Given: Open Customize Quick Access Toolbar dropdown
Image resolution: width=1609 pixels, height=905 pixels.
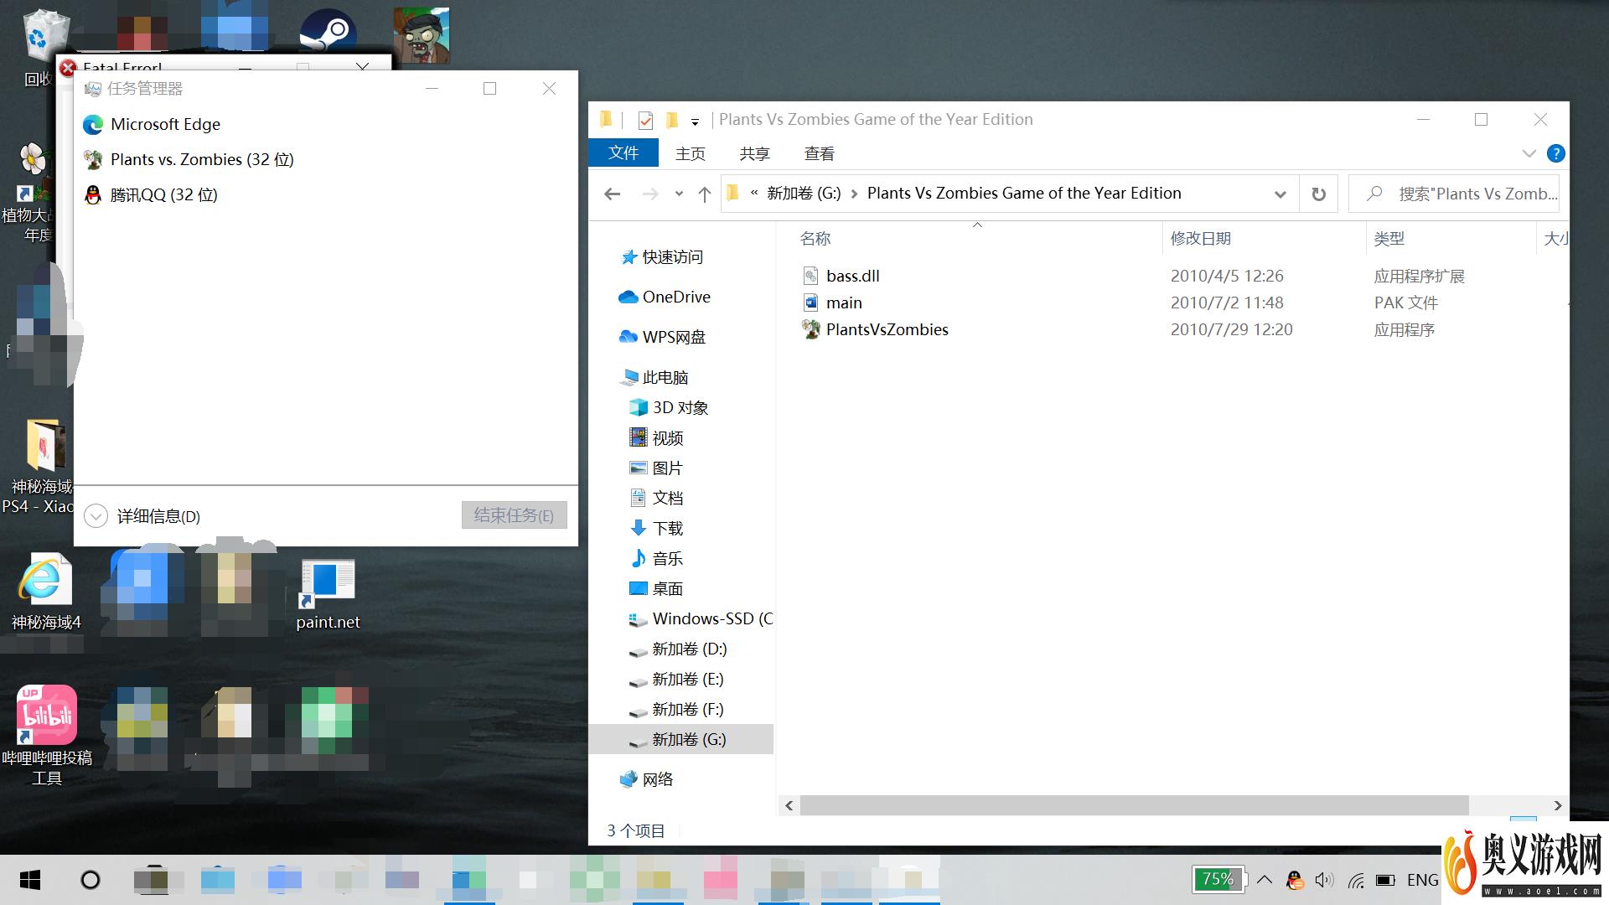Looking at the screenshot, I should point(695,122).
